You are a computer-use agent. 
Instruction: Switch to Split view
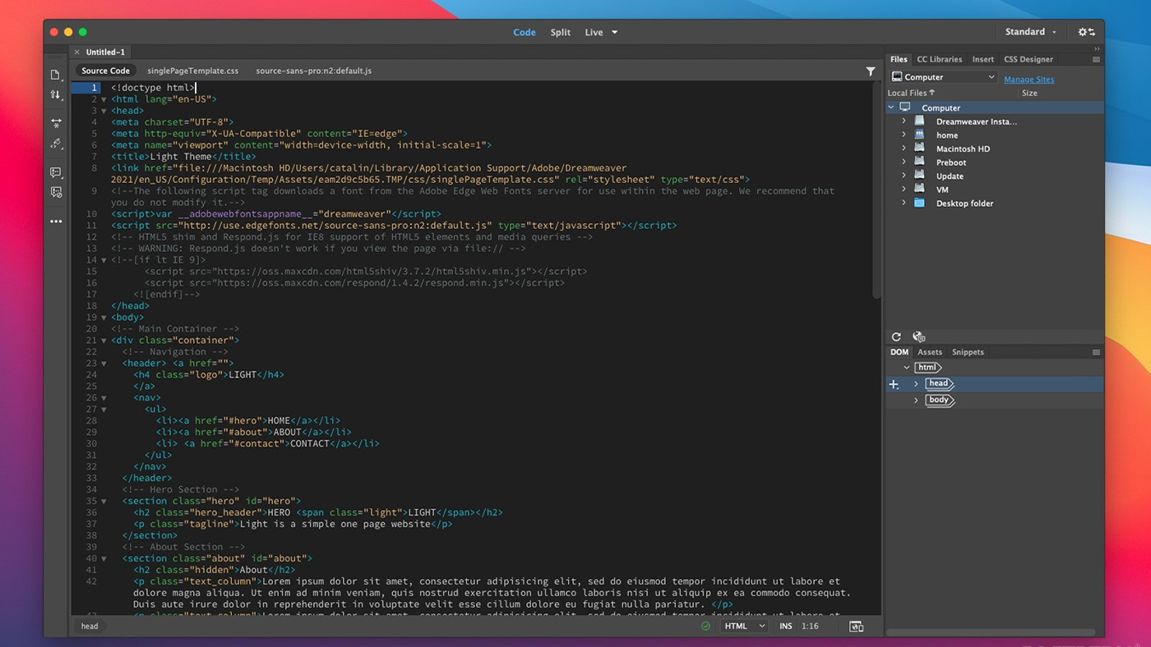pos(561,33)
